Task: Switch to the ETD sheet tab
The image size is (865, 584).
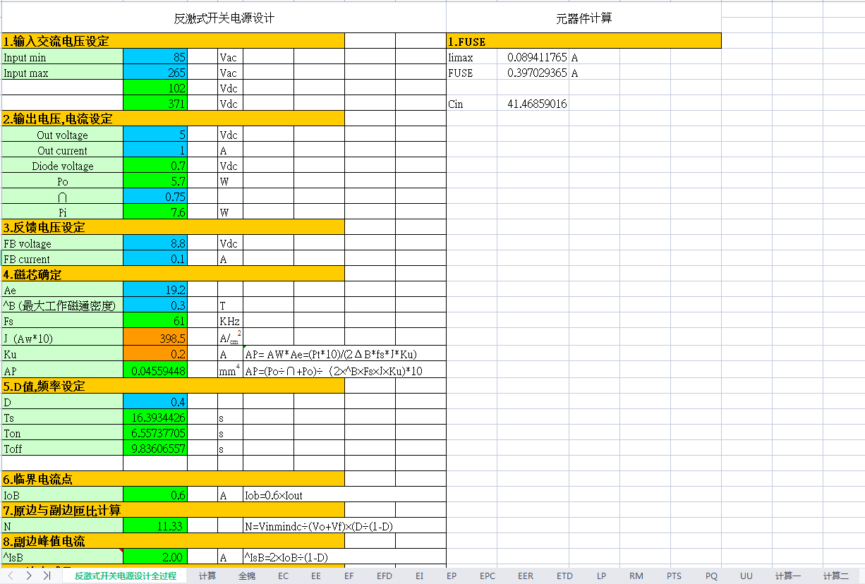Action: click(x=564, y=576)
